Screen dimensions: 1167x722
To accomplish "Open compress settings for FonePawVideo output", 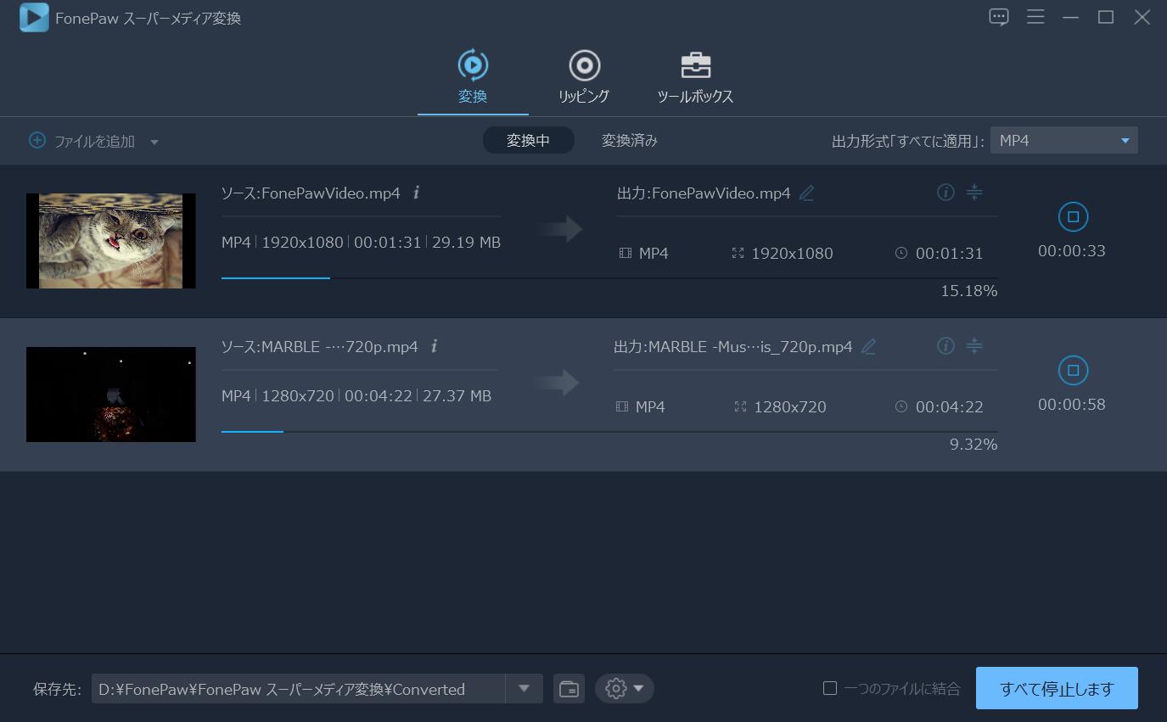I will (974, 193).
